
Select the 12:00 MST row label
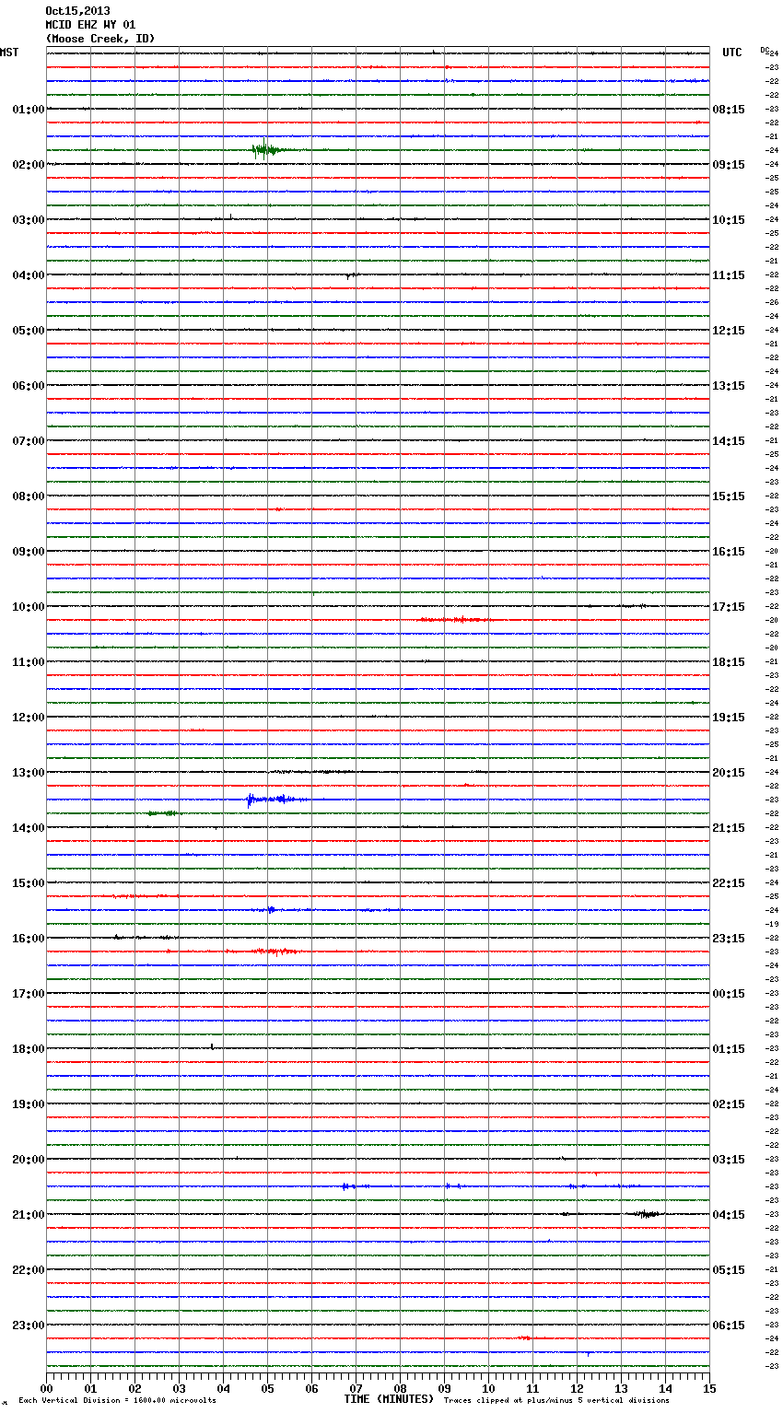pyautogui.click(x=29, y=718)
